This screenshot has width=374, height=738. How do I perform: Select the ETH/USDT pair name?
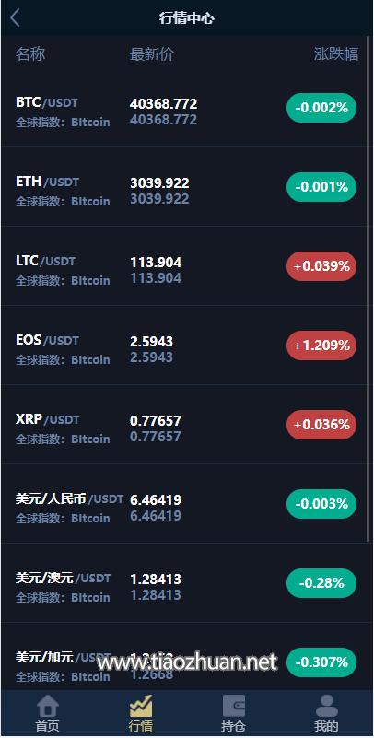coord(48,182)
